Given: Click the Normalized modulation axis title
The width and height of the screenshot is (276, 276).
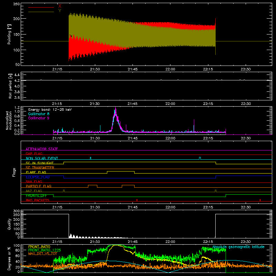Looking at the screenshot, I should pos(9,120).
